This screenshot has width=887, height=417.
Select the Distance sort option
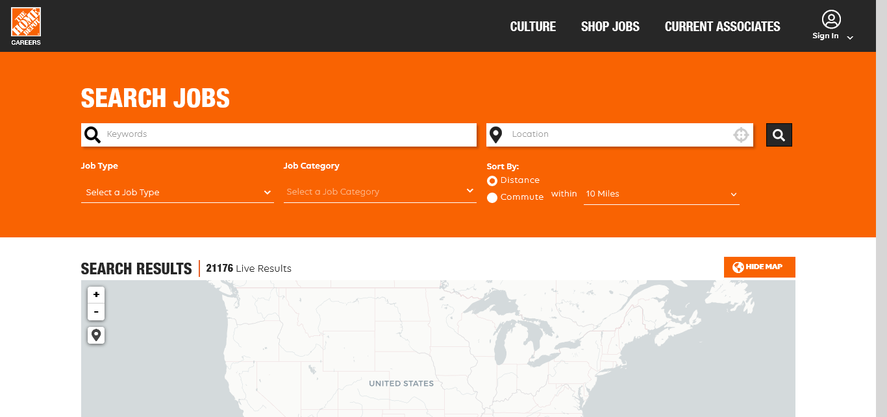click(492, 181)
